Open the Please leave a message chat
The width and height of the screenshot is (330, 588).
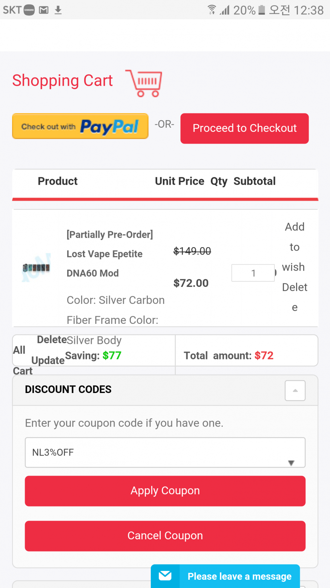239,576
